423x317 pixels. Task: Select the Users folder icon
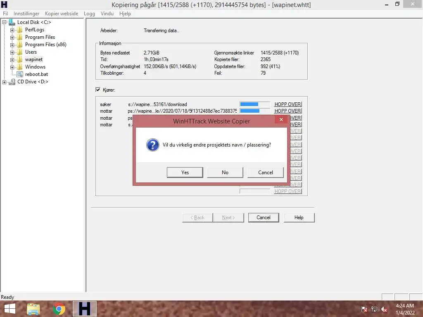click(x=20, y=52)
